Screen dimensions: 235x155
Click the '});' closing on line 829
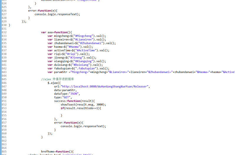tap(24, 22)
